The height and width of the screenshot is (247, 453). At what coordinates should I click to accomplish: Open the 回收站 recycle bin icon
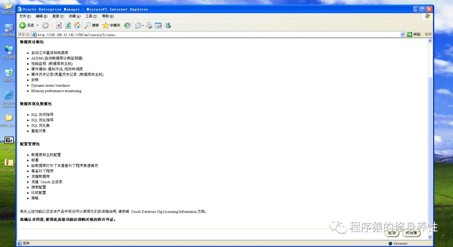[8, 73]
